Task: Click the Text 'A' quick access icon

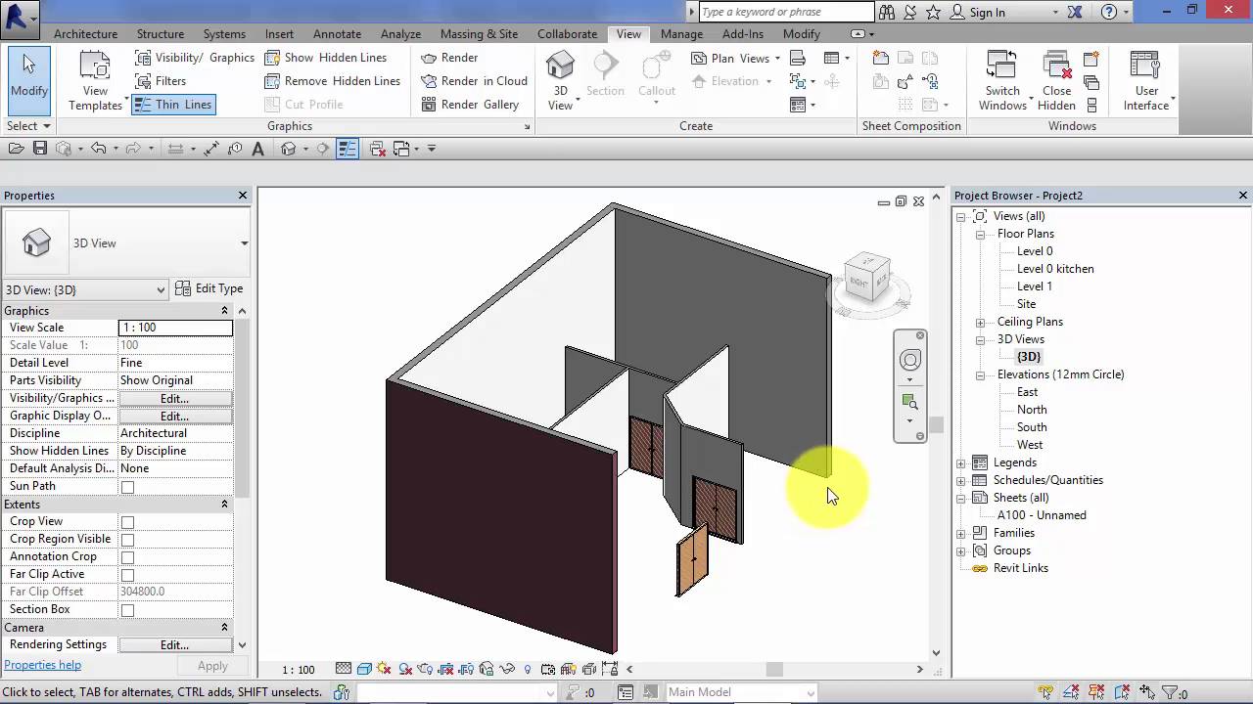Action: pyautogui.click(x=258, y=149)
